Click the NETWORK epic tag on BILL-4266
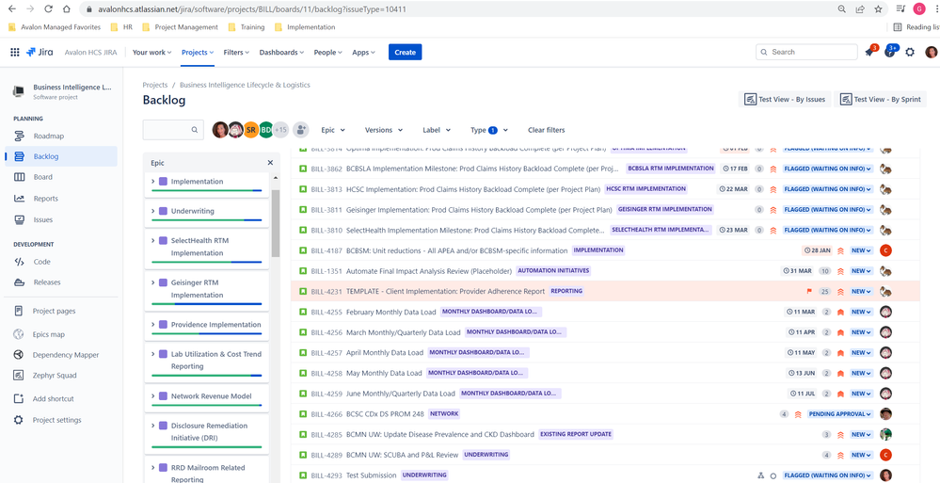The height and width of the screenshot is (483, 940). [444, 413]
